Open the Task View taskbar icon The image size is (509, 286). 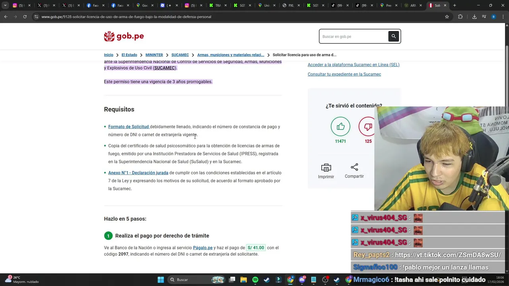pyautogui.click(x=232, y=280)
